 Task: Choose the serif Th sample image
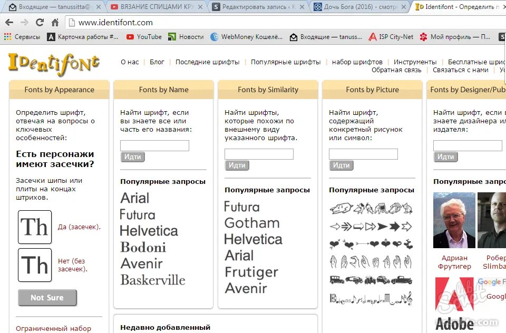35,227
